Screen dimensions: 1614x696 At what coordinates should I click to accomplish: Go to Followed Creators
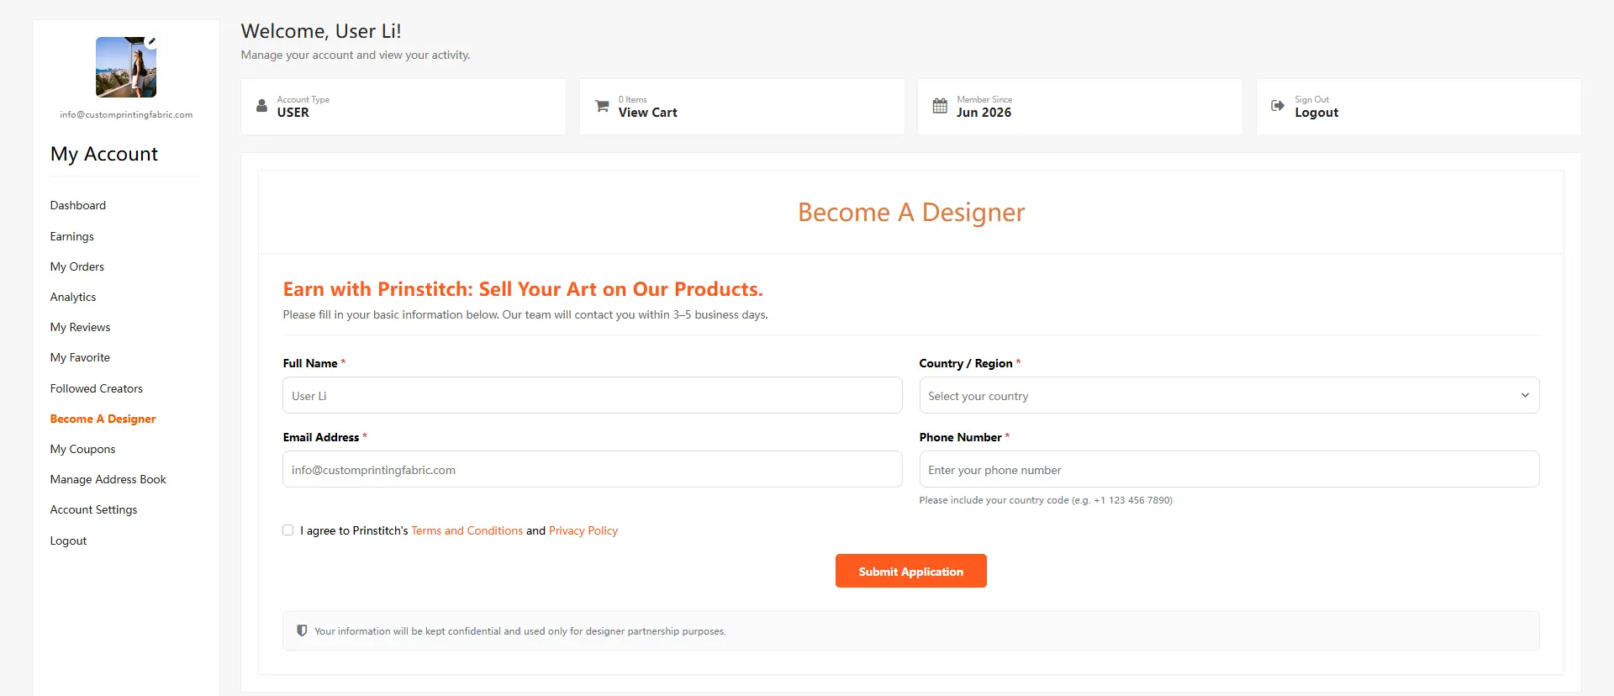point(97,388)
